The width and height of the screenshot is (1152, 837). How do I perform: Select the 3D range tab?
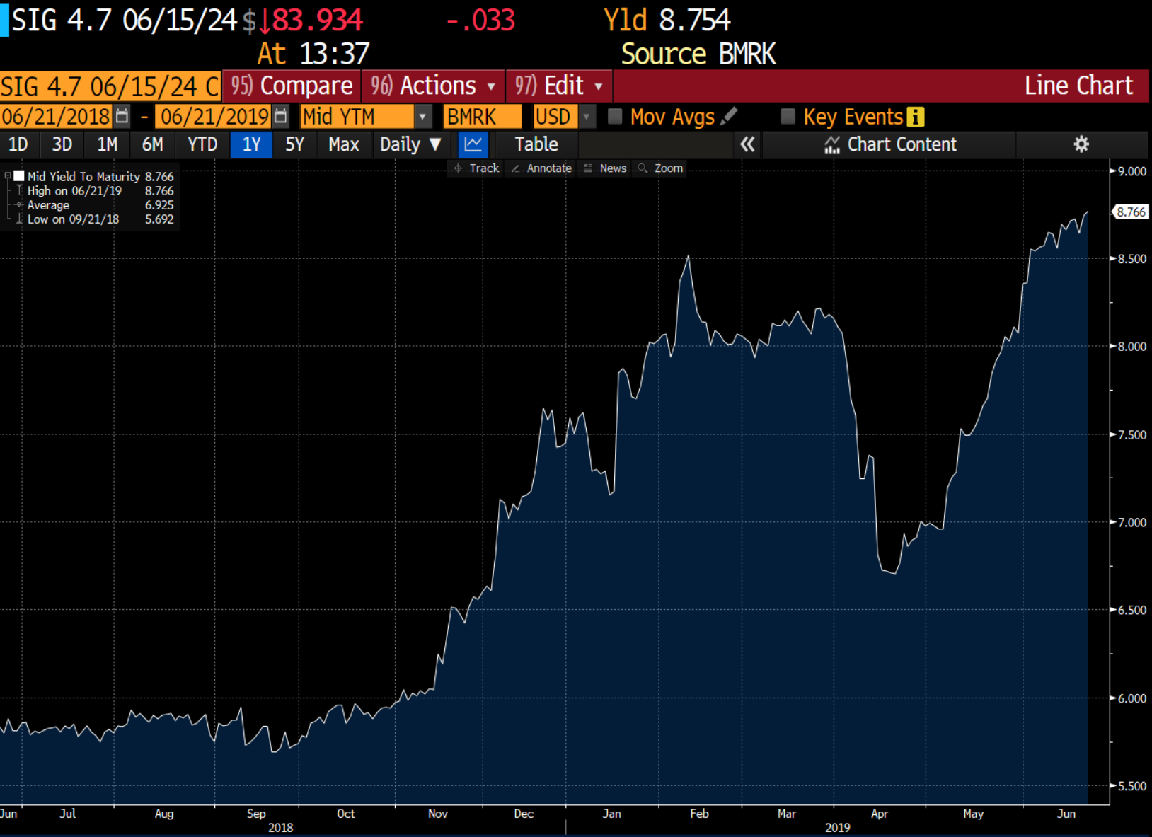pyautogui.click(x=62, y=144)
